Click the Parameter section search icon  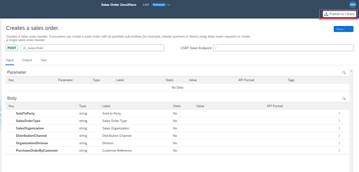[x=344, y=72]
